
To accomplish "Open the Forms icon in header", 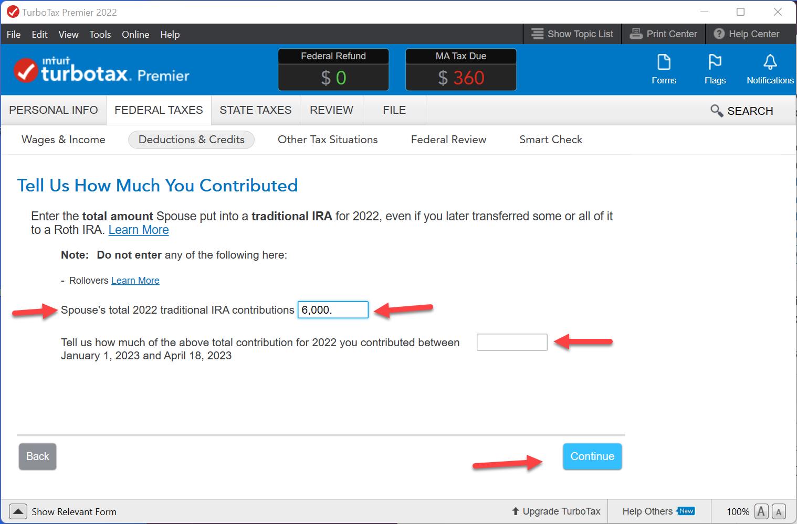I will [664, 69].
